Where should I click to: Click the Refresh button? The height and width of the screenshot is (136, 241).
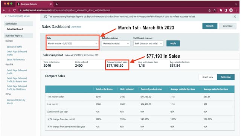click(x=210, y=26)
